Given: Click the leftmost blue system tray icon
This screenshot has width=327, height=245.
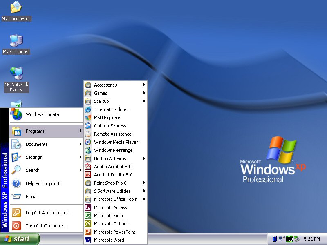Looking at the screenshot, I should click(x=275, y=239).
